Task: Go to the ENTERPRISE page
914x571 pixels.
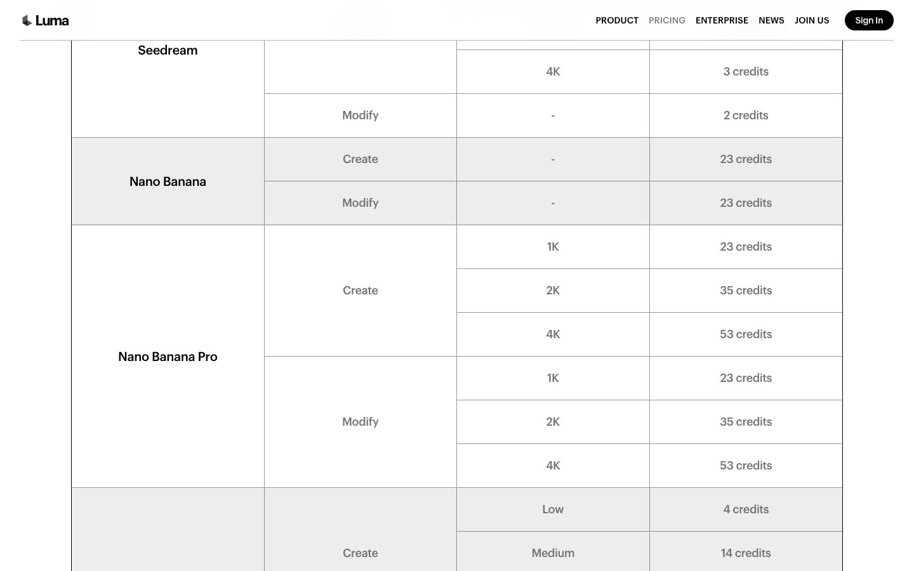Action: (722, 20)
